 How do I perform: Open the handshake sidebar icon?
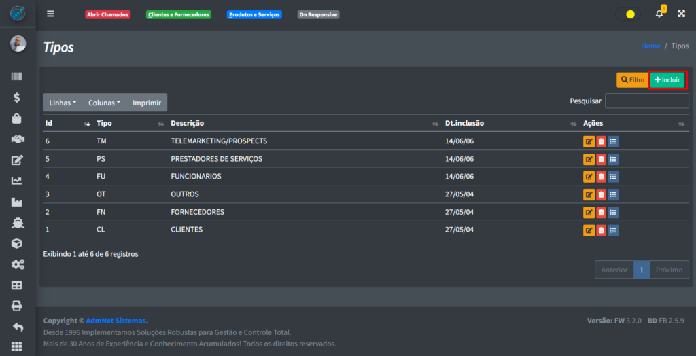(x=17, y=139)
